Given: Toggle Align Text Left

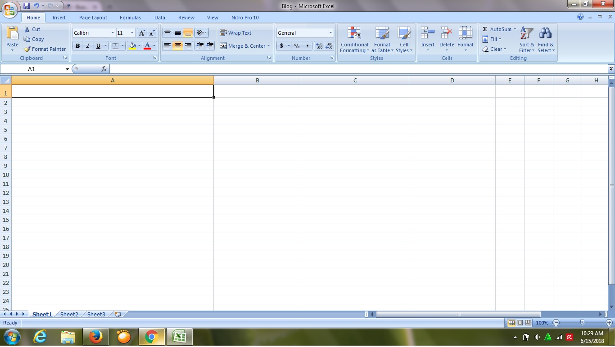Looking at the screenshot, I should click(x=167, y=46).
